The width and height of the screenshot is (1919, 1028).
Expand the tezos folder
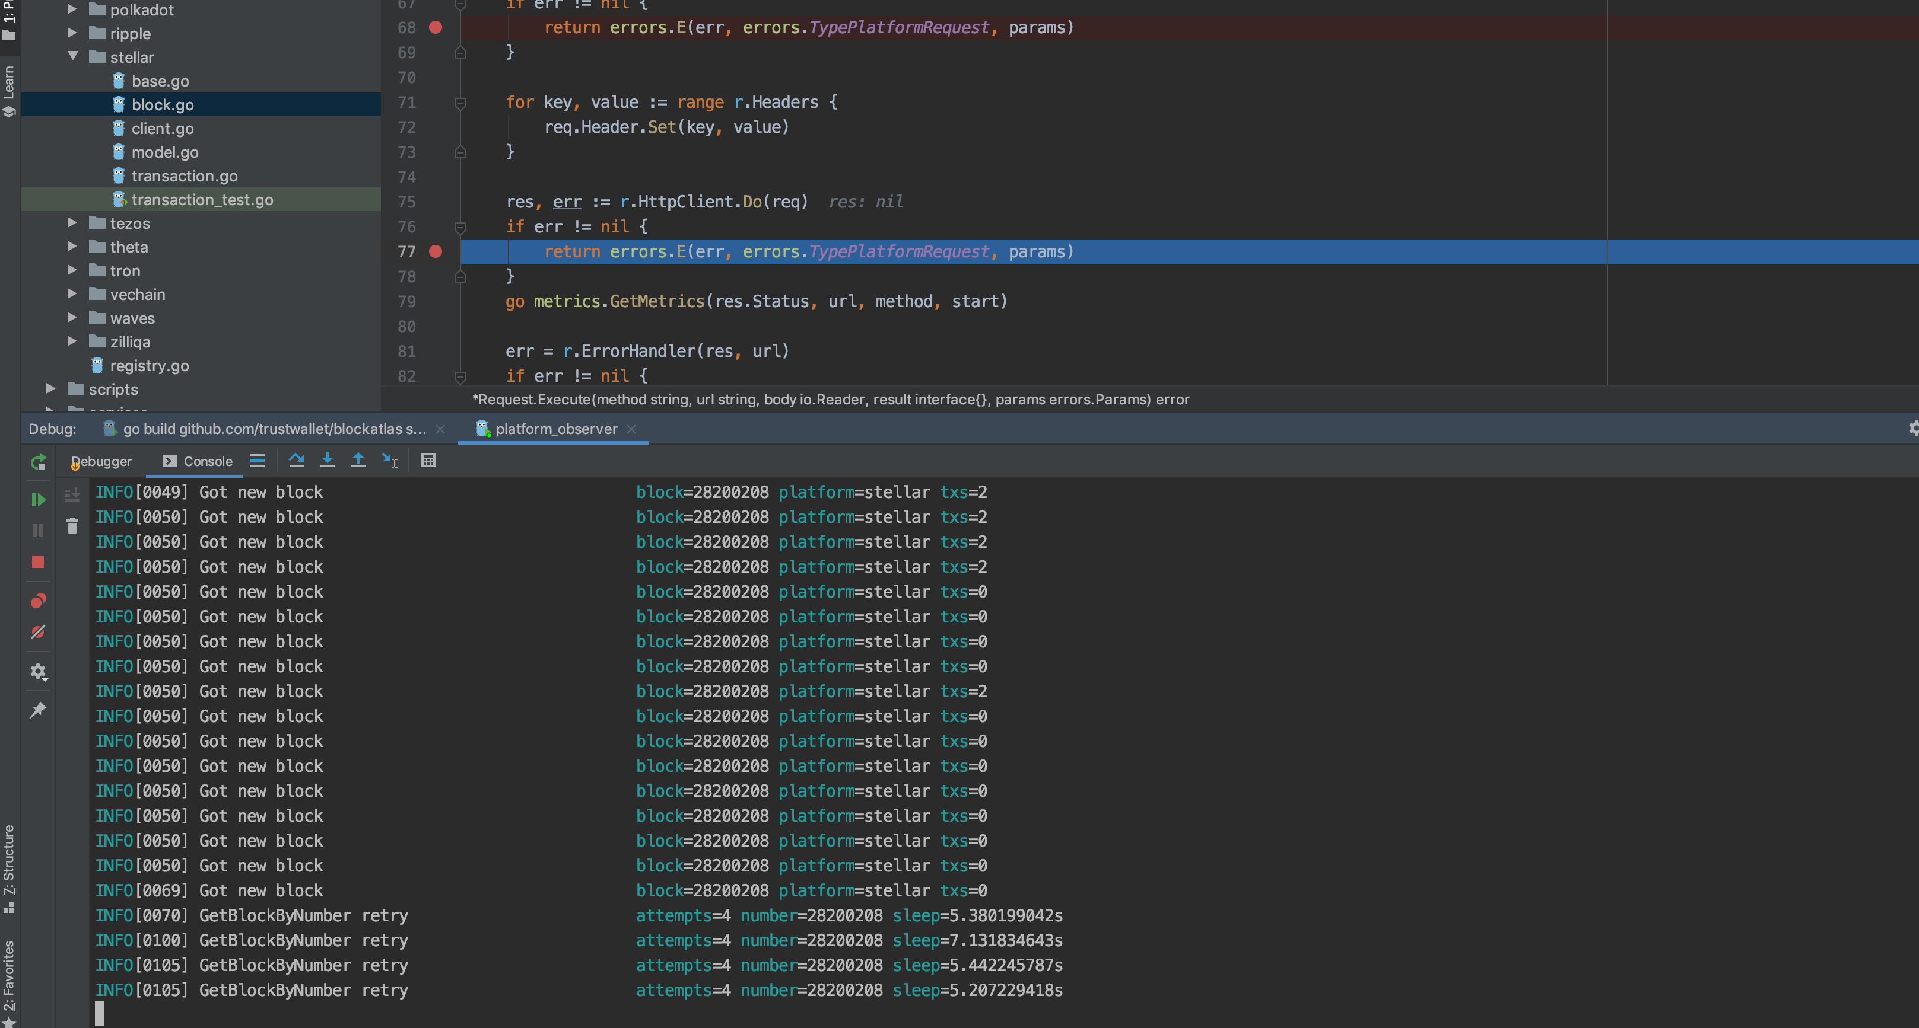(72, 222)
